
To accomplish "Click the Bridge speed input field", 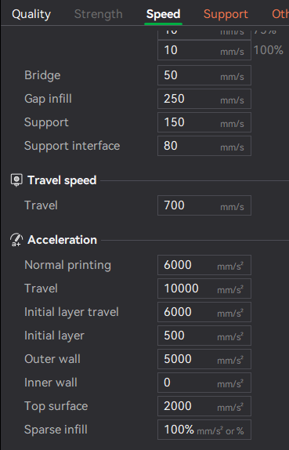I will click(x=204, y=75).
